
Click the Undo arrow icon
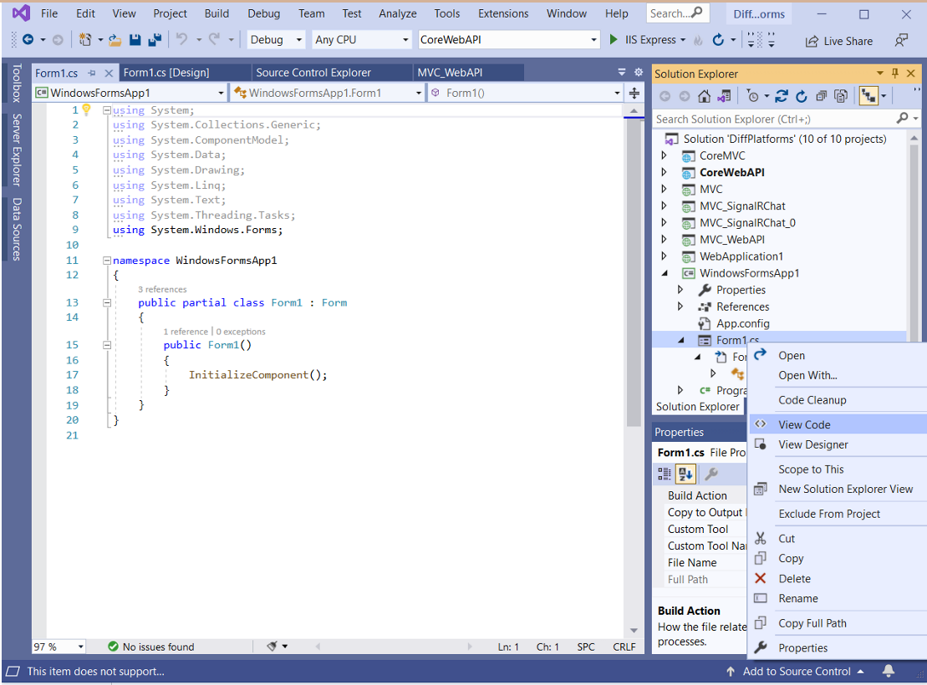tap(181, 39)
